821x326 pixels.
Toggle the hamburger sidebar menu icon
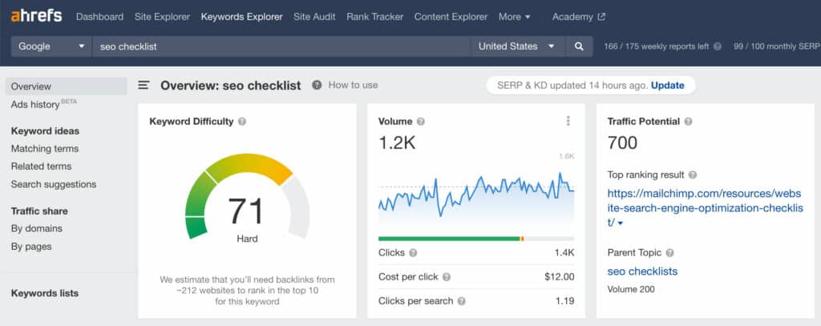tap(144, 85)
